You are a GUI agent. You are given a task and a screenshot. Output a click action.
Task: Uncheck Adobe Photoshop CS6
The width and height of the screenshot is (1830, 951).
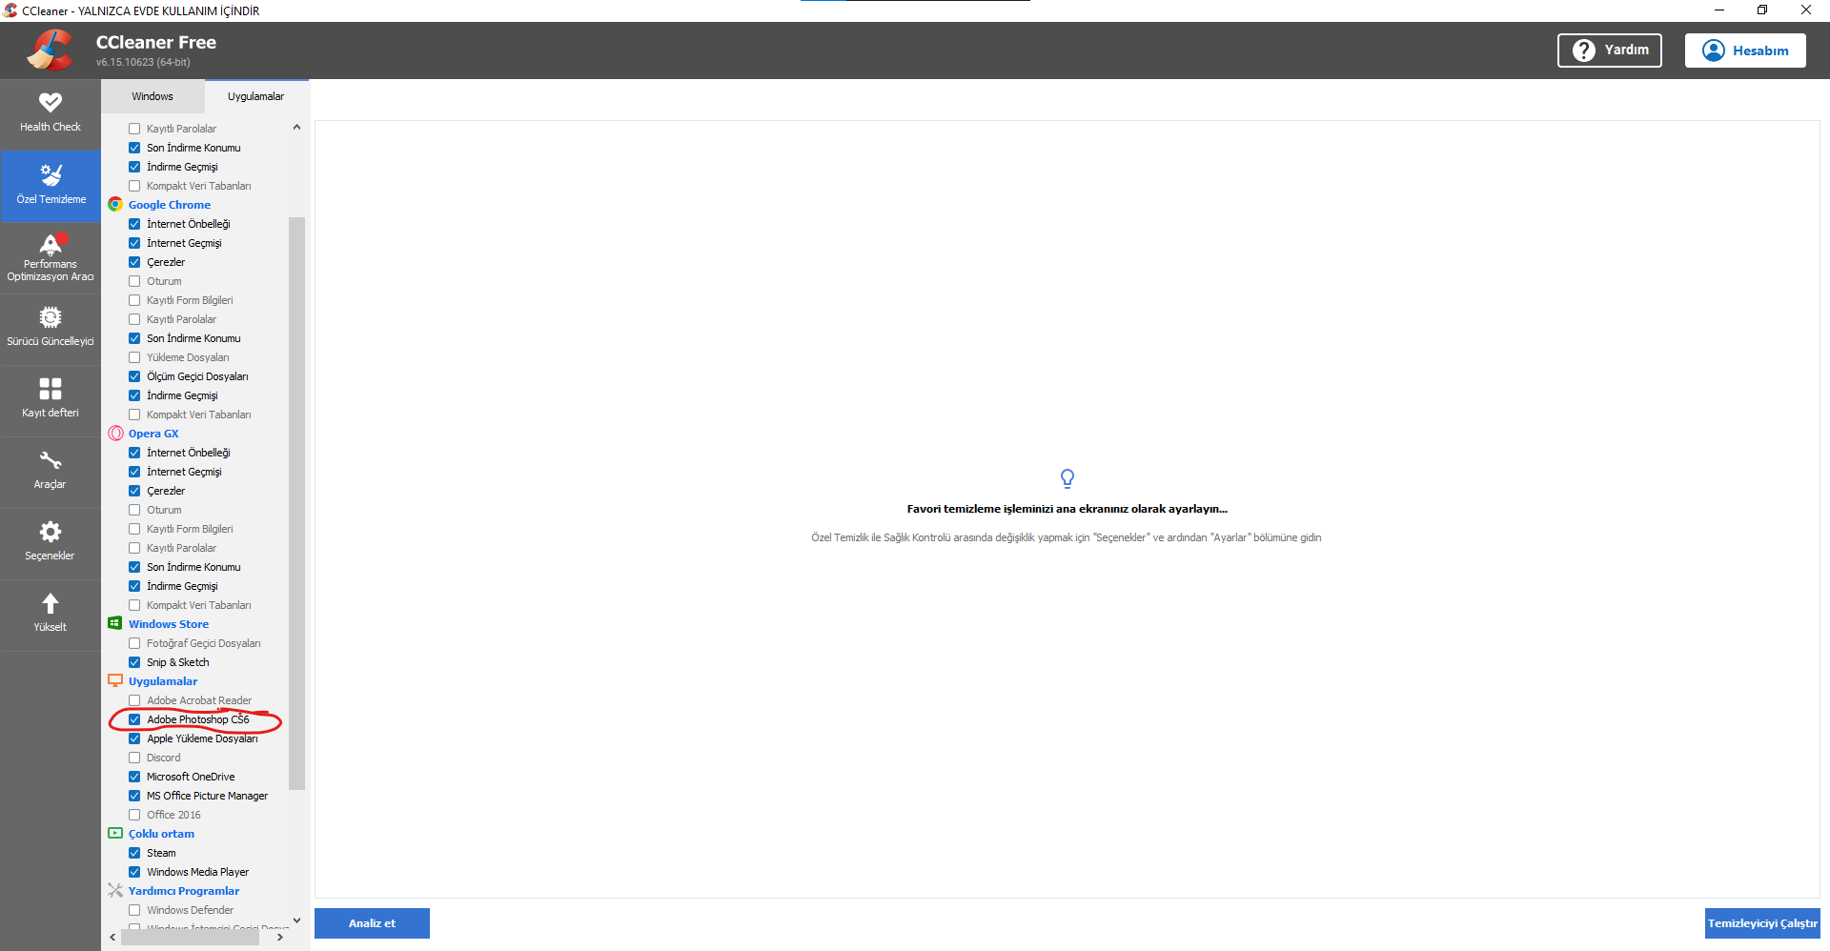pos(134,719)
